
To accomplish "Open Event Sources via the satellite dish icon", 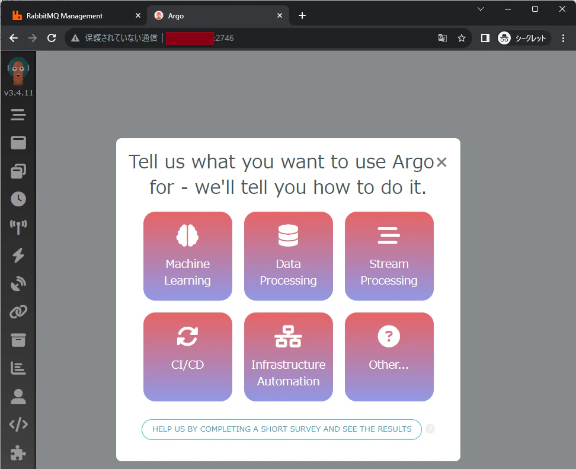I will click(18, 283).
